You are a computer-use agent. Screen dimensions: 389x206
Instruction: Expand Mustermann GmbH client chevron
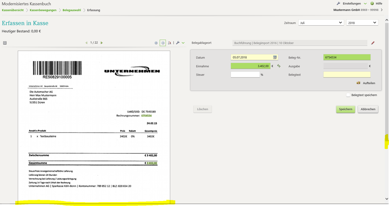click(x=382, y=10)
